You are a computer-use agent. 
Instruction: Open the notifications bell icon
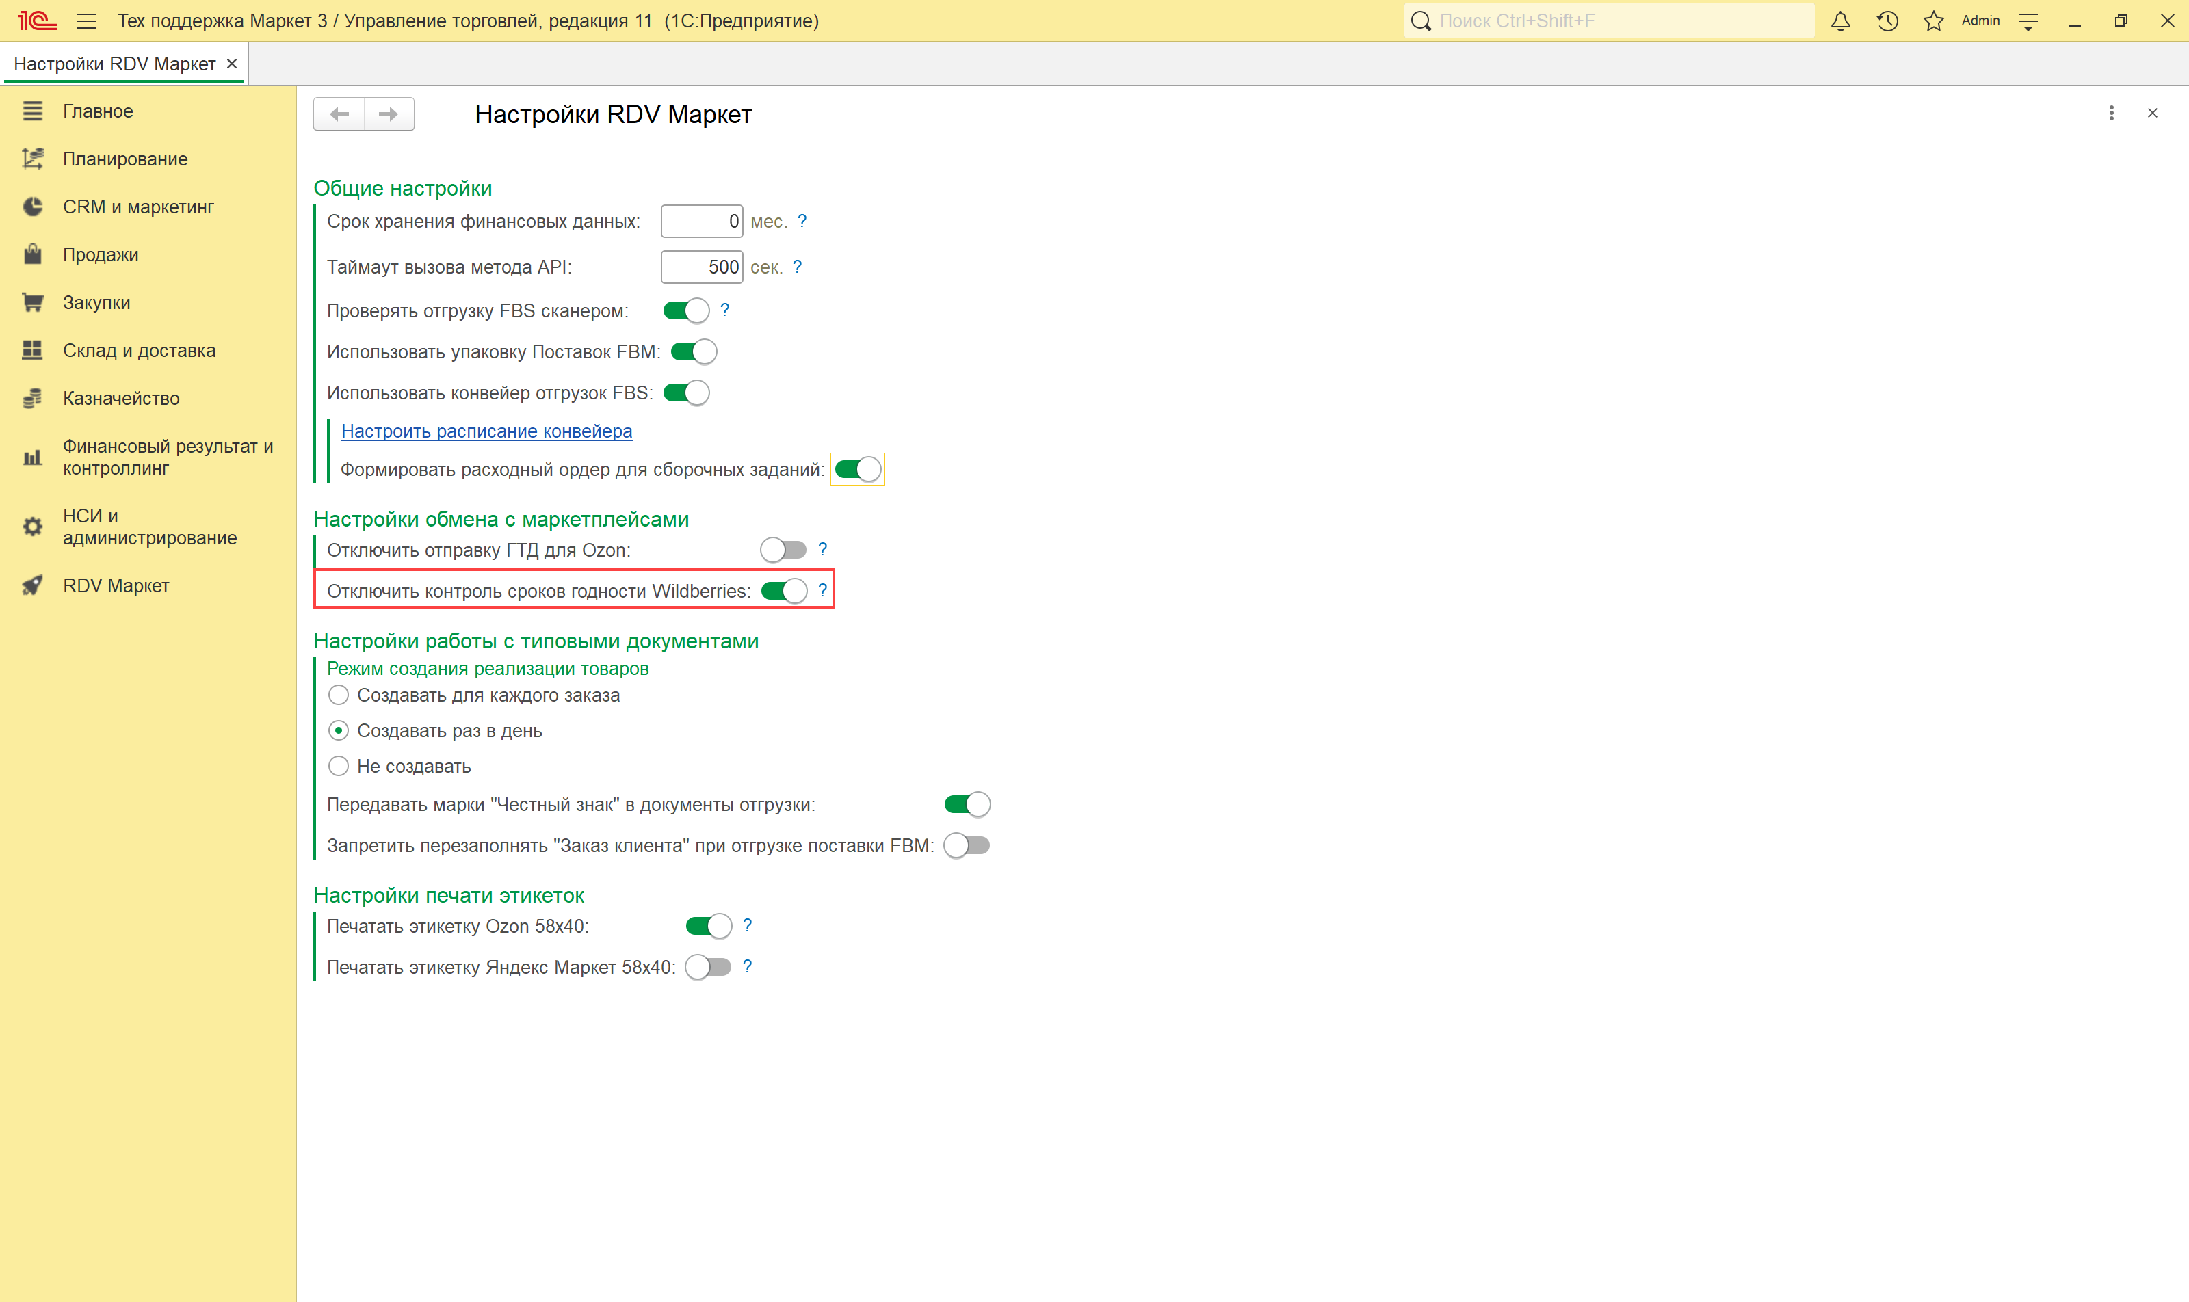click(x=1841, y=21)
